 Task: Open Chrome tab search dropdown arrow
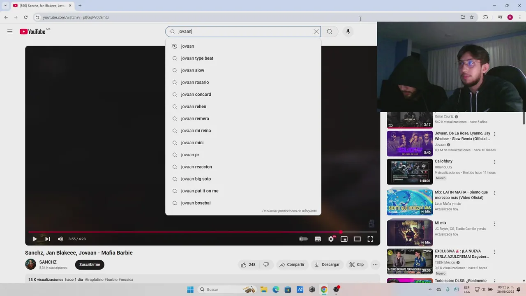(x=5, y=5)
